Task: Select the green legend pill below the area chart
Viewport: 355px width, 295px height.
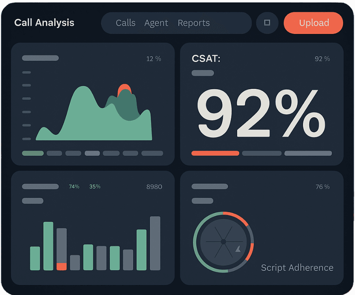Action: [x=33, y=153]
